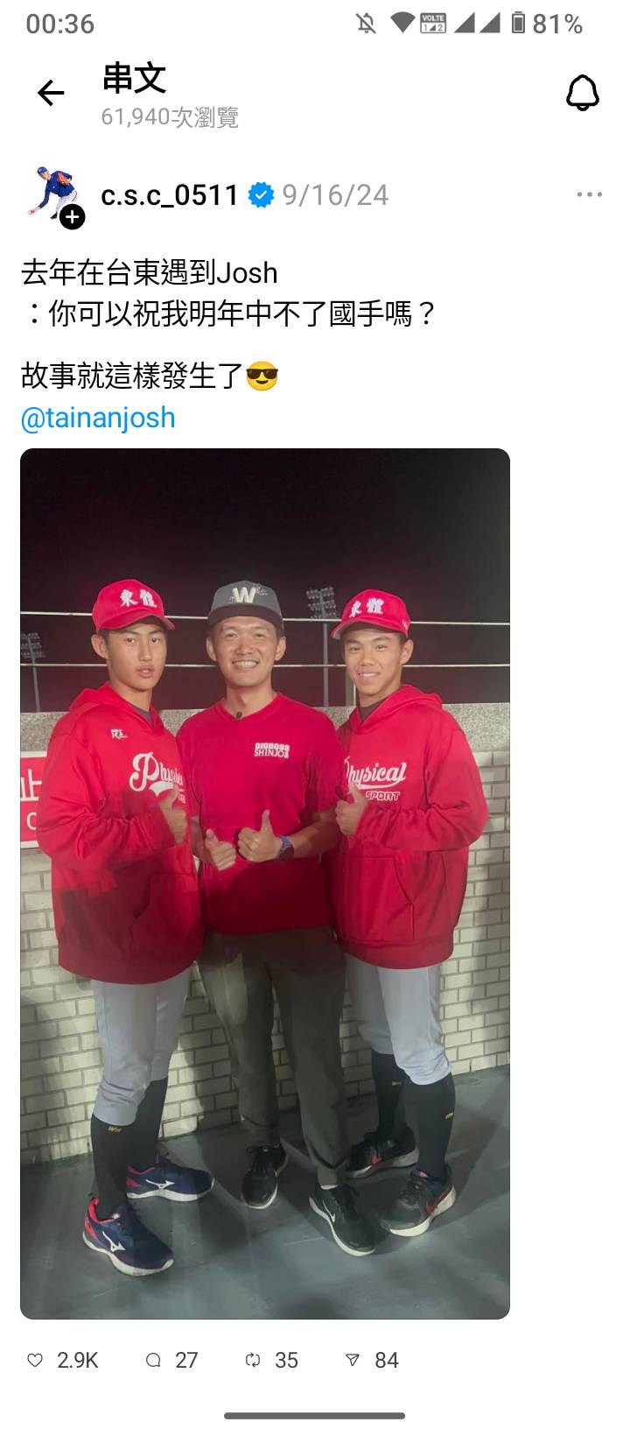Go back using the left arrow
This screenshot has height=1436, width=630.
(x=51, y=93)
